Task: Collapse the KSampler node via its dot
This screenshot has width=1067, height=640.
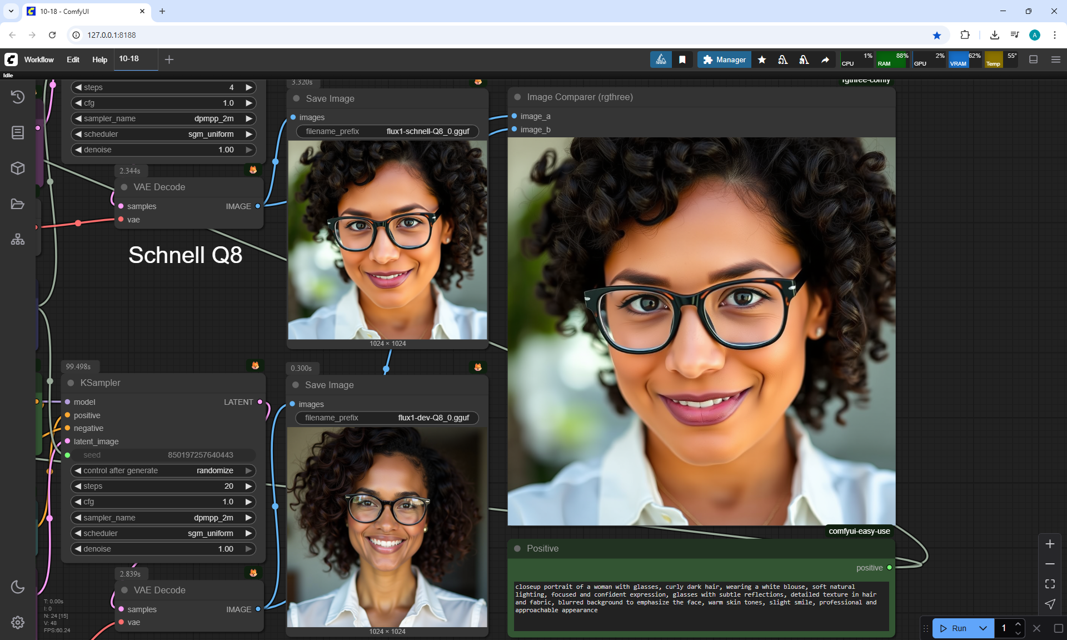Action: tap(71, 383)
